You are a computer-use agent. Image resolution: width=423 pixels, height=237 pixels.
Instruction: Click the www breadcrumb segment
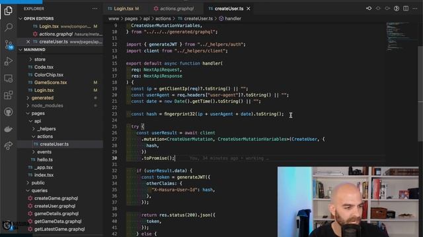pos(113,18)
